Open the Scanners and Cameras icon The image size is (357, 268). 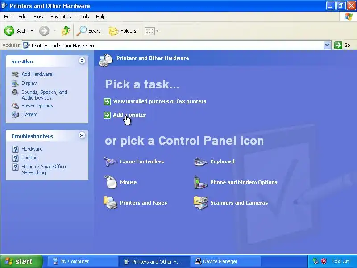point(200,202)
